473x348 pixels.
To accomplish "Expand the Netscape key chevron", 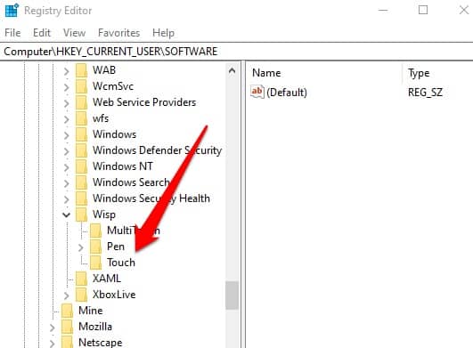I will pyautogui.click(x=52, y=344).
